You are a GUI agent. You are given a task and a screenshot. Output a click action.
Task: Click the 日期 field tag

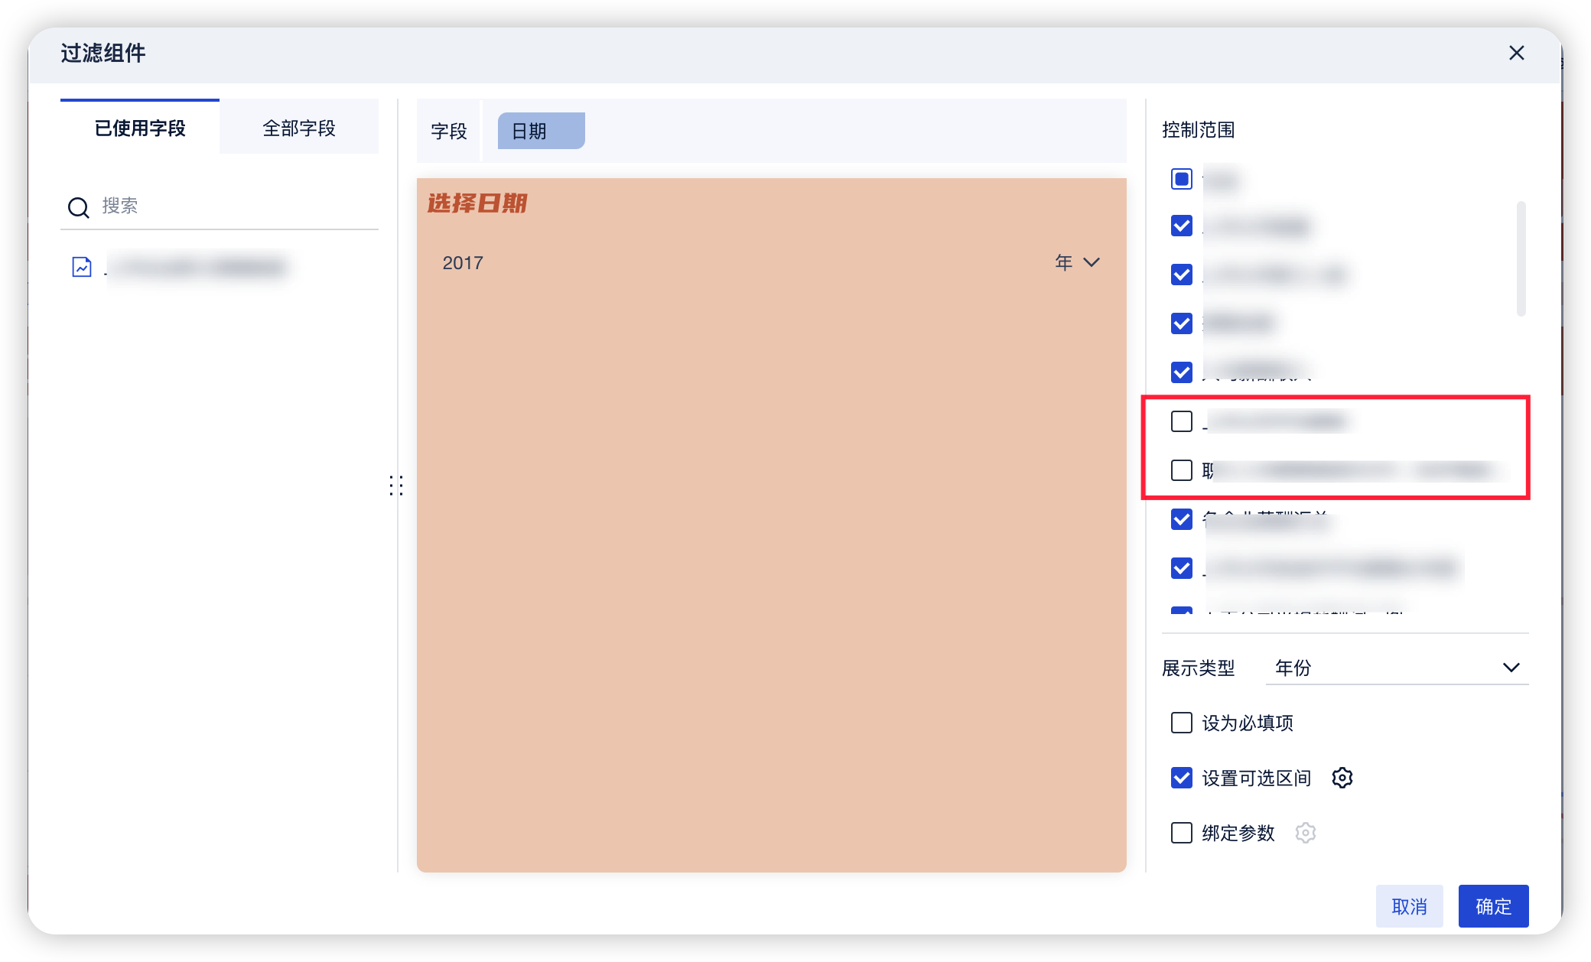[540, 131]
